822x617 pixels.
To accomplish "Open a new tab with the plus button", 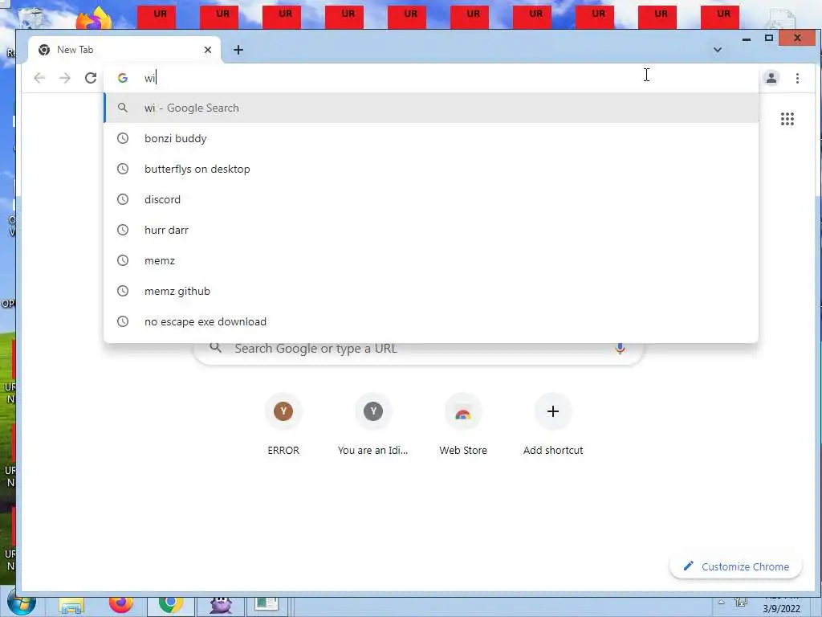I will 238,50.
